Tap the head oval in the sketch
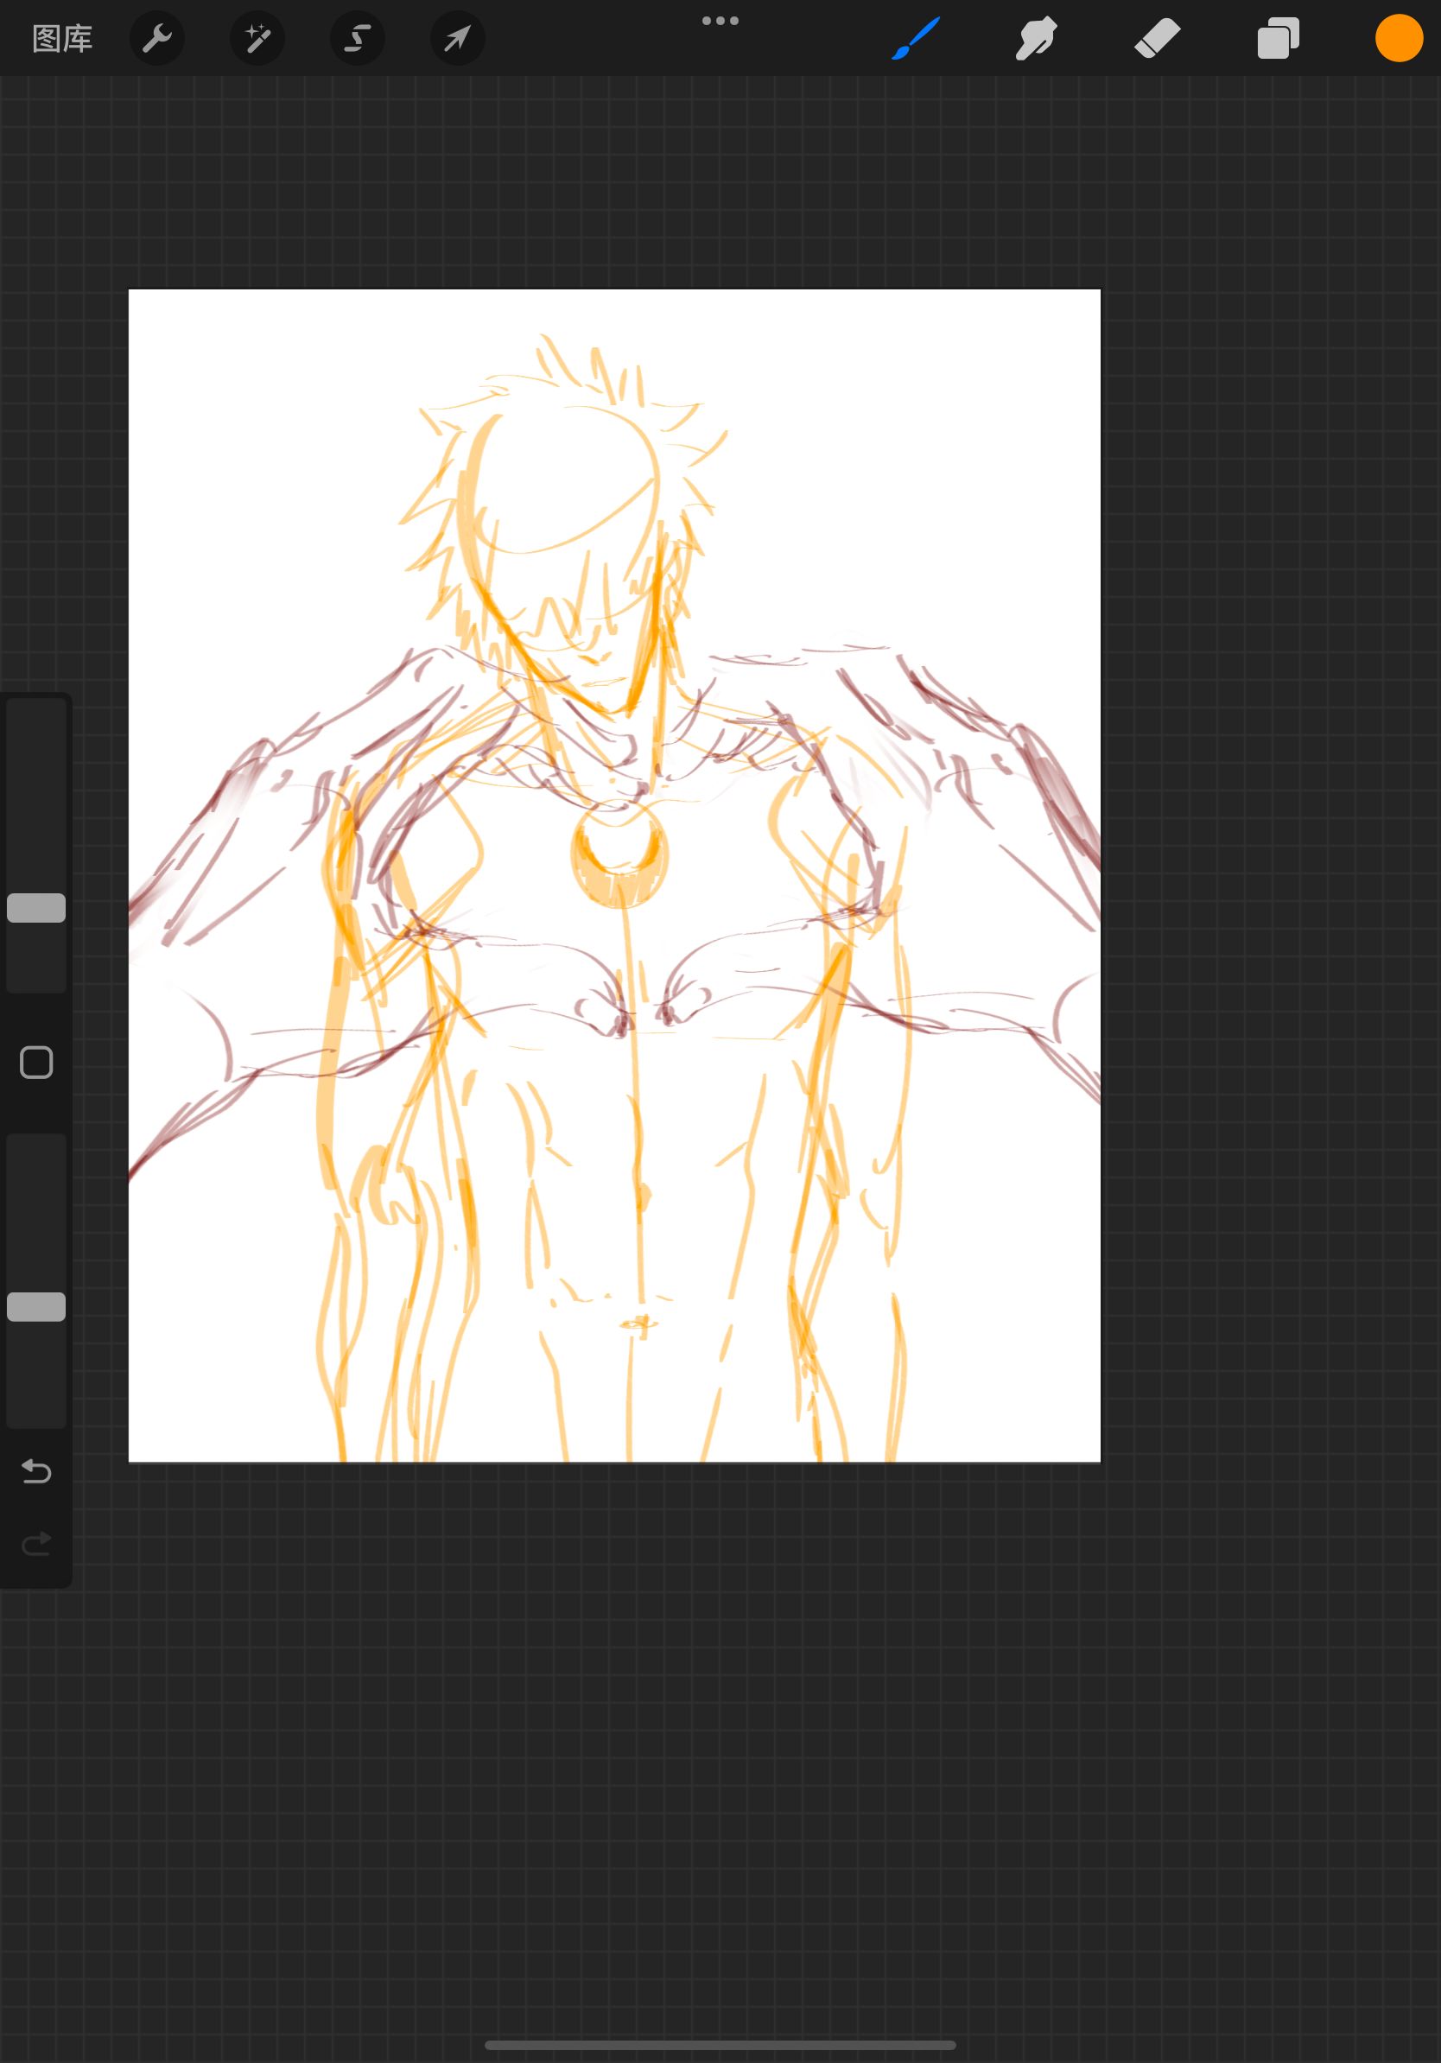This screenshot has width=1441, height=2063. coord(562,486)
